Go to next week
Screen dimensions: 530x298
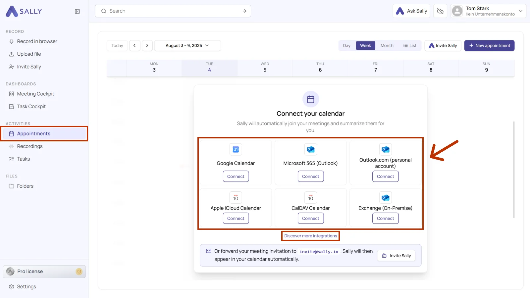[147, 45]
